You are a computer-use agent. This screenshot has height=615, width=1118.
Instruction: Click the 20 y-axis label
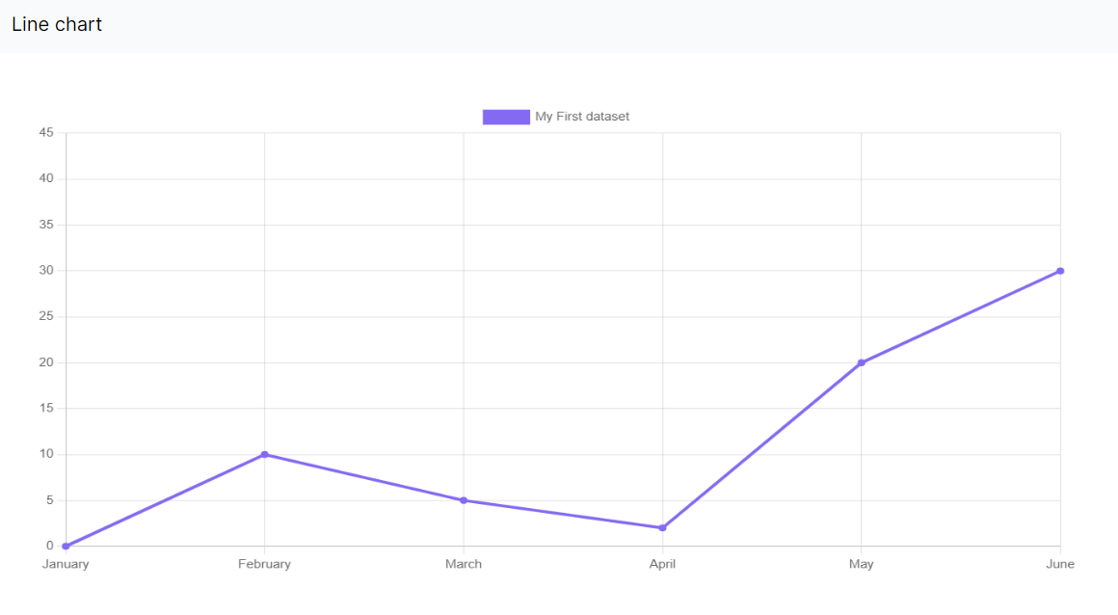pos(46,362)
